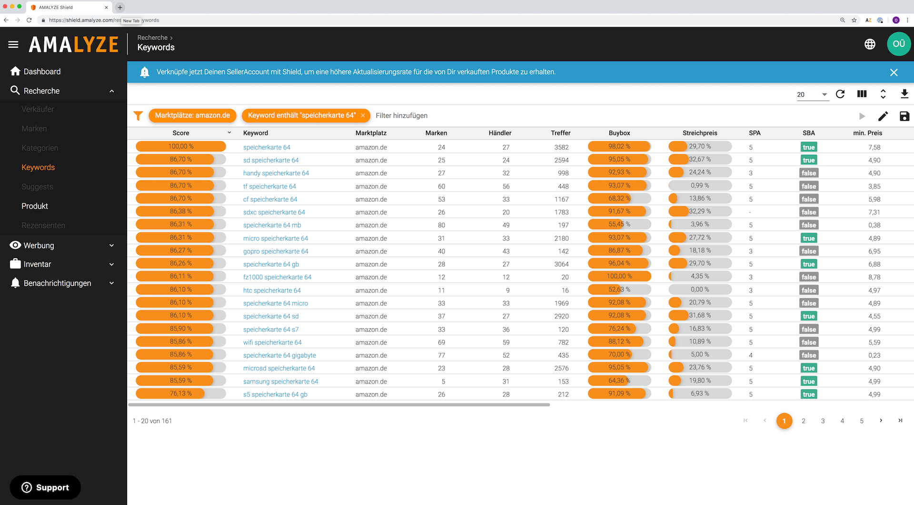The image size is (914, 505).
Task: Sort by the Buybox column header
Action: coord(619,133)
